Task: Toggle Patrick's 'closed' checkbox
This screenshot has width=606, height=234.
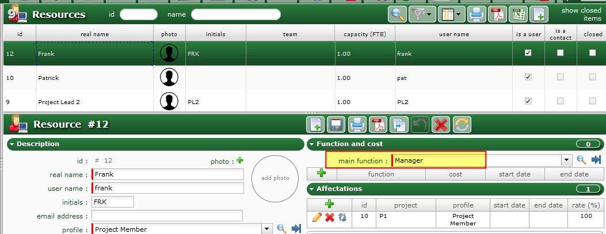Action: (x=592, y=77)
